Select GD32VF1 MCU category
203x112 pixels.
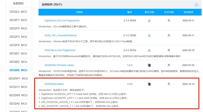point(18,79)
